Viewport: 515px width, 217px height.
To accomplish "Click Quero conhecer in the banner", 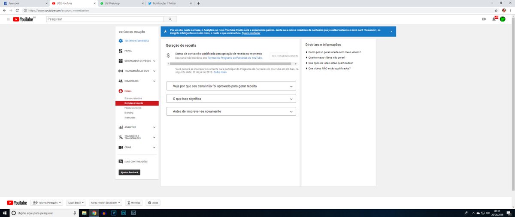I will (251, 33).
